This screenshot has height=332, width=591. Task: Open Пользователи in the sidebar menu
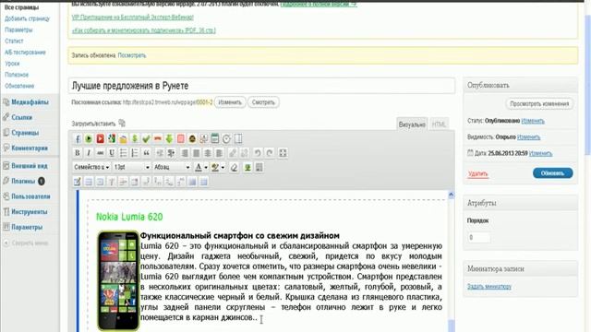pyautogui.click(x=30, y=196)
